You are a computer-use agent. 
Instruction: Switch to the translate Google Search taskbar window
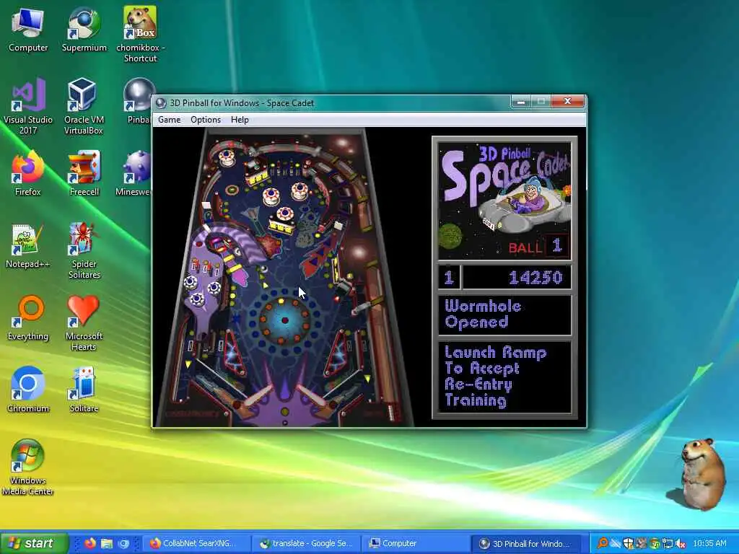[306, 543]
